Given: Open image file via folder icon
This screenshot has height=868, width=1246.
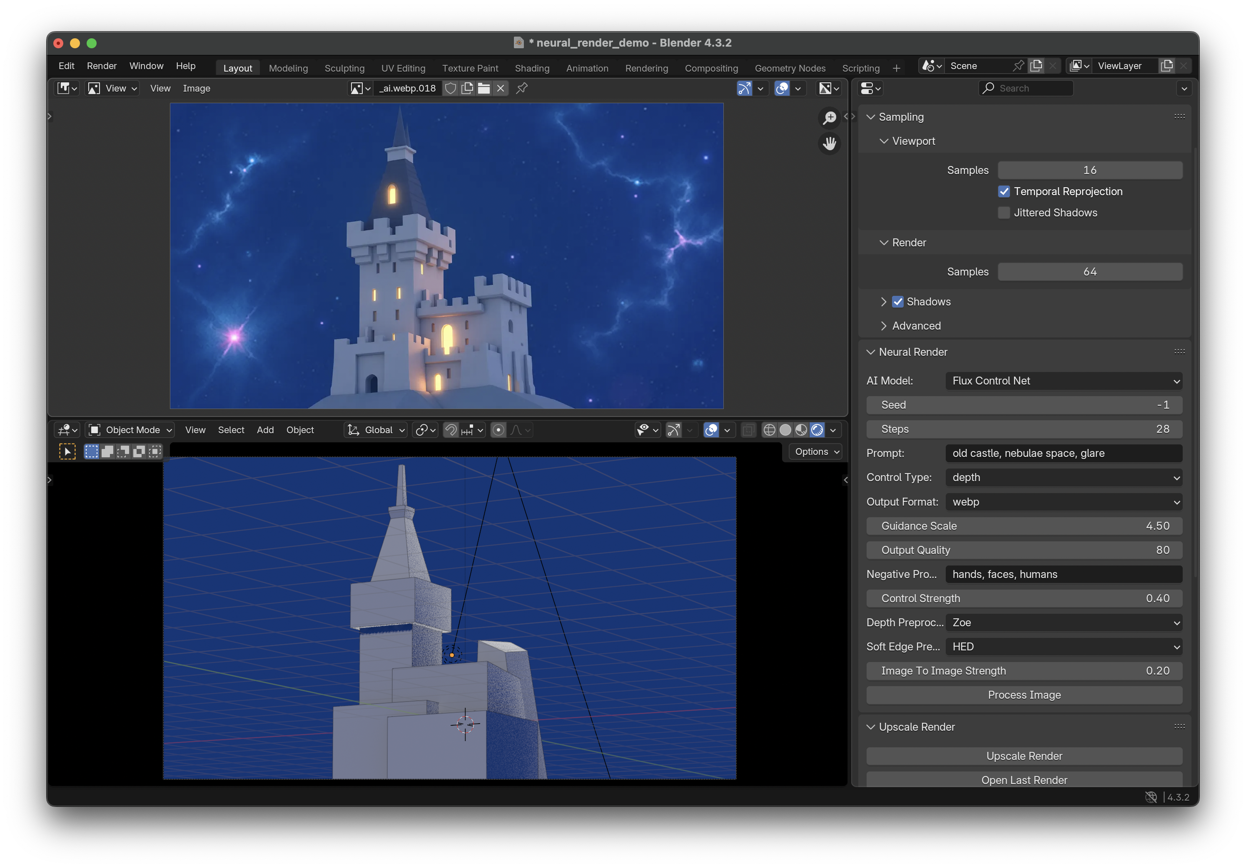Looking at the screenshot, I should (x=484, y=88).
